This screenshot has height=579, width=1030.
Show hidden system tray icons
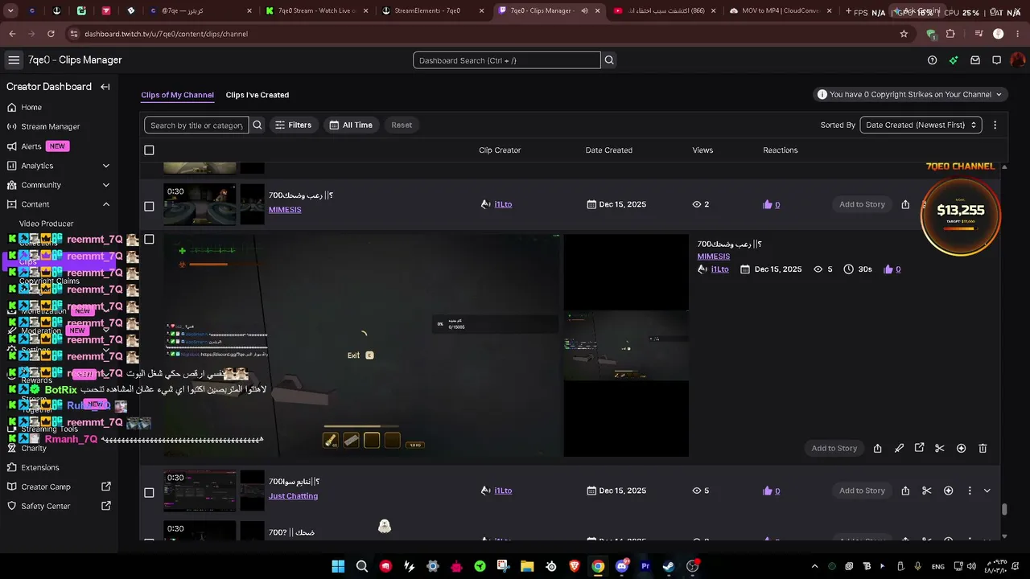point(814,566)
